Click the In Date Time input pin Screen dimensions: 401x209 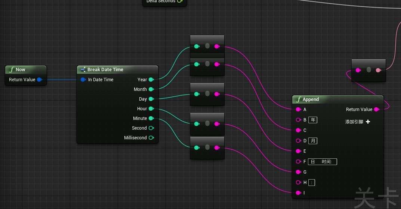pos(83,79)
